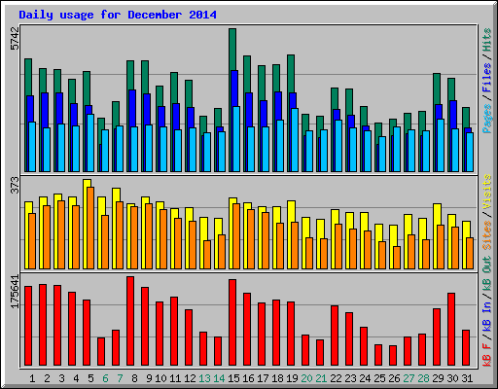Click the red kB bar for day 30
The height and width of the screenshot is (389, 498).
coord(451,330)
